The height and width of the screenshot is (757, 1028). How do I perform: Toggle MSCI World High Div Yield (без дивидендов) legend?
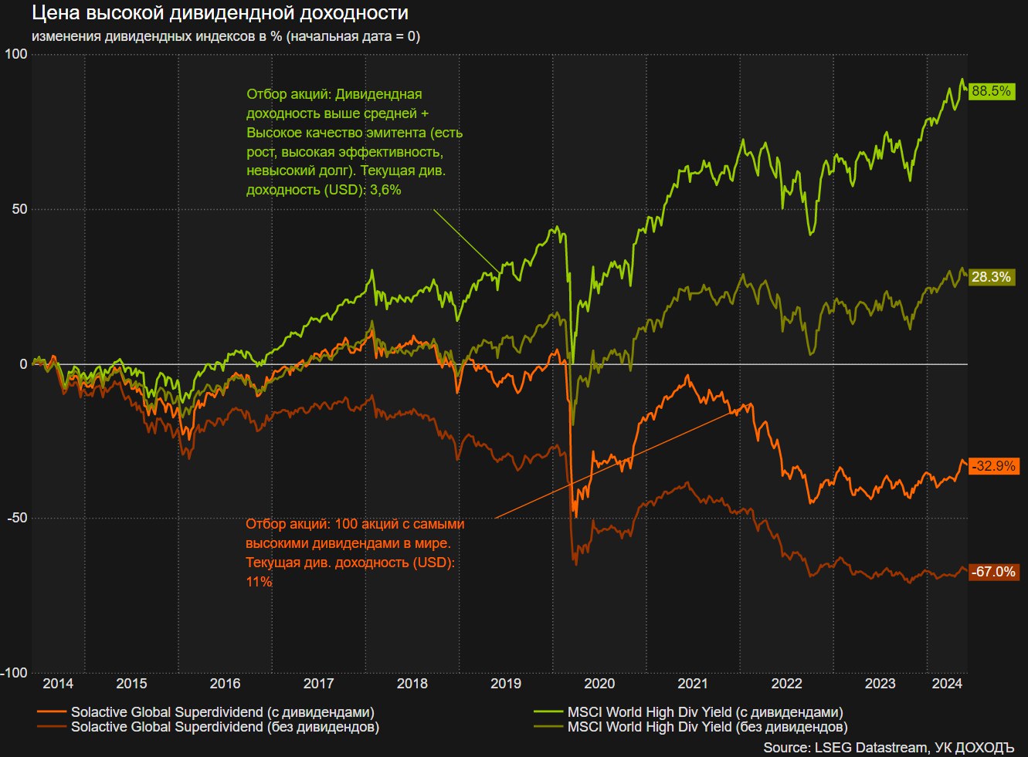point(707,727)
